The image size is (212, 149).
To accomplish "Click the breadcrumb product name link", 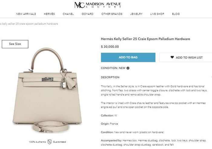I will point(29,24).
